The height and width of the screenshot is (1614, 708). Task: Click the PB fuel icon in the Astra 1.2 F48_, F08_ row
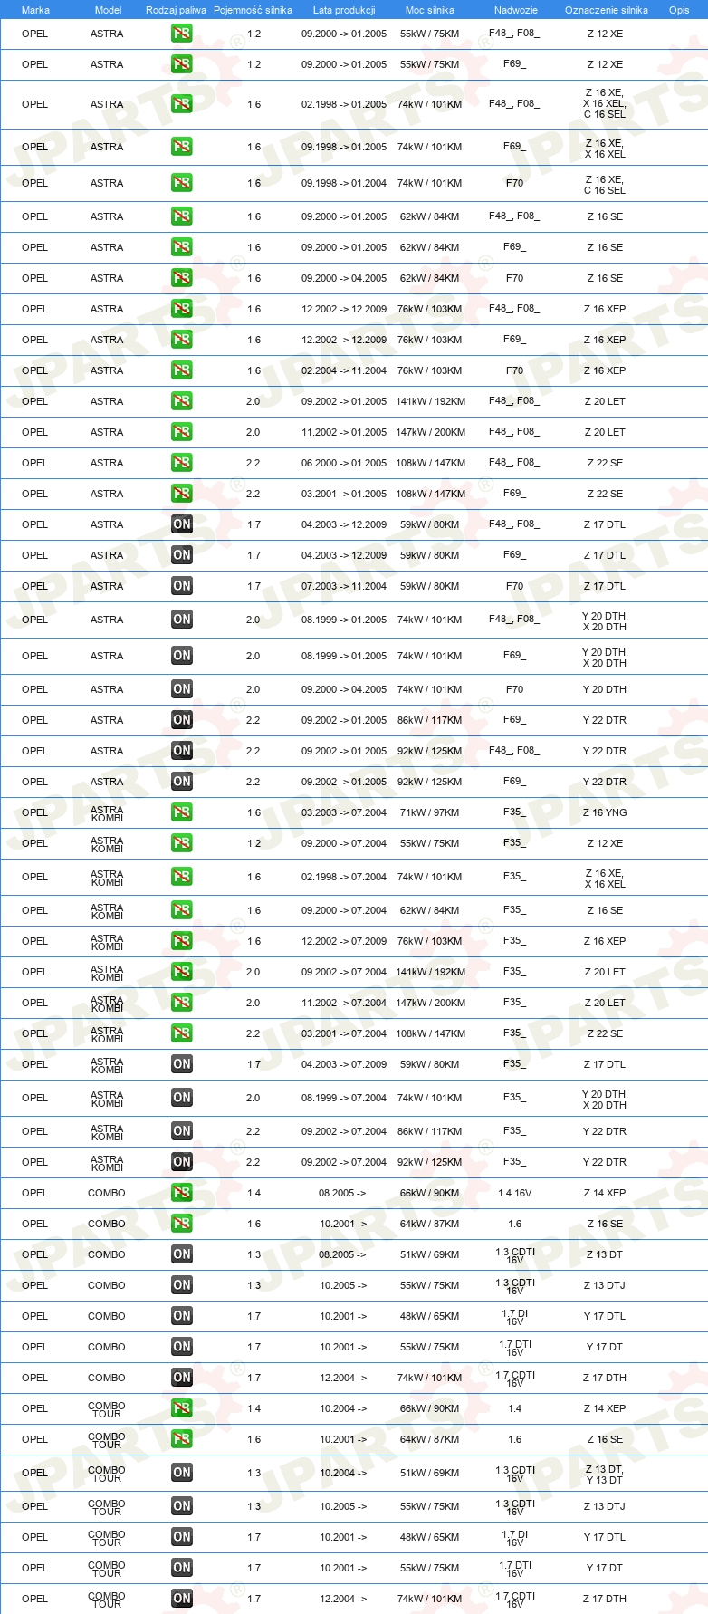[x=182, y=34]
